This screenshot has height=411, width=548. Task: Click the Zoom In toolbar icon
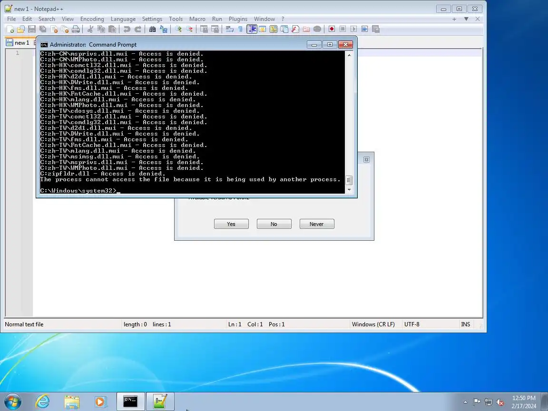tap(178, 29)
